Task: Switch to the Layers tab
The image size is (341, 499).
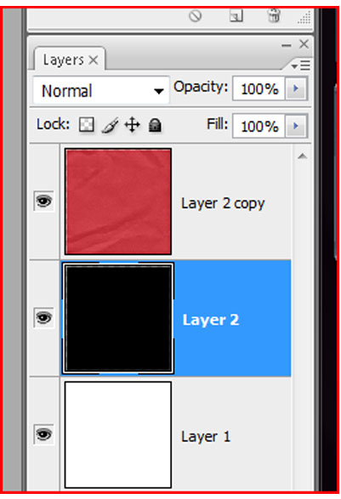Action: (x=64, y=60)
